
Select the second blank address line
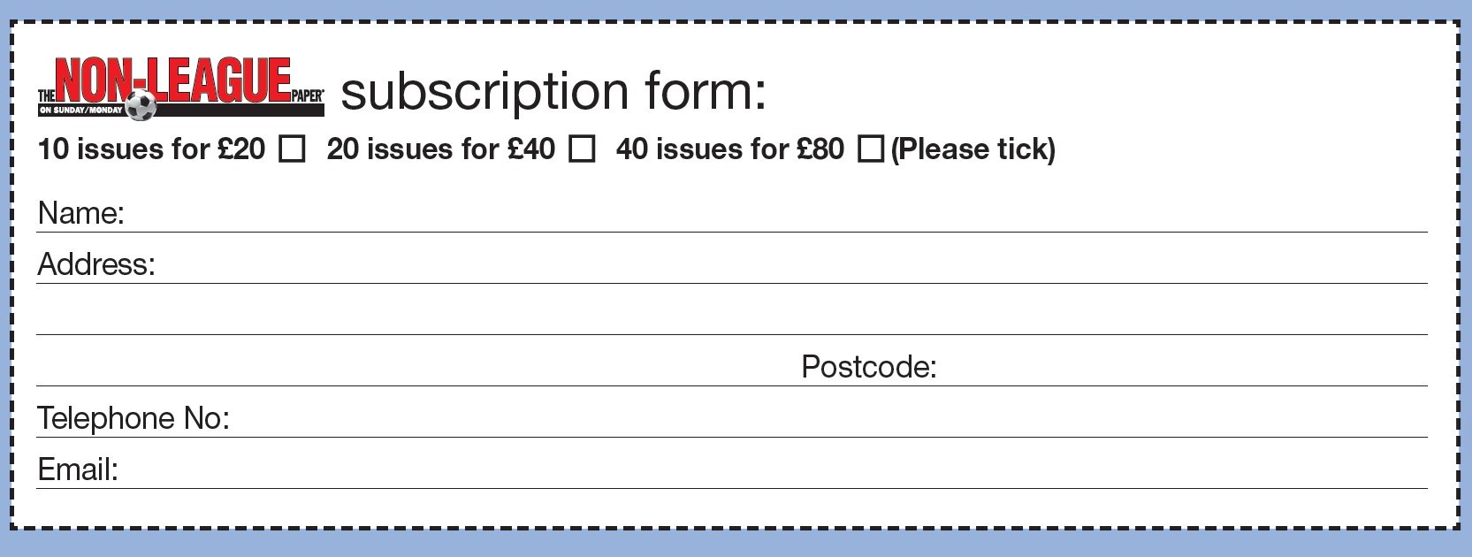[732, 318]
